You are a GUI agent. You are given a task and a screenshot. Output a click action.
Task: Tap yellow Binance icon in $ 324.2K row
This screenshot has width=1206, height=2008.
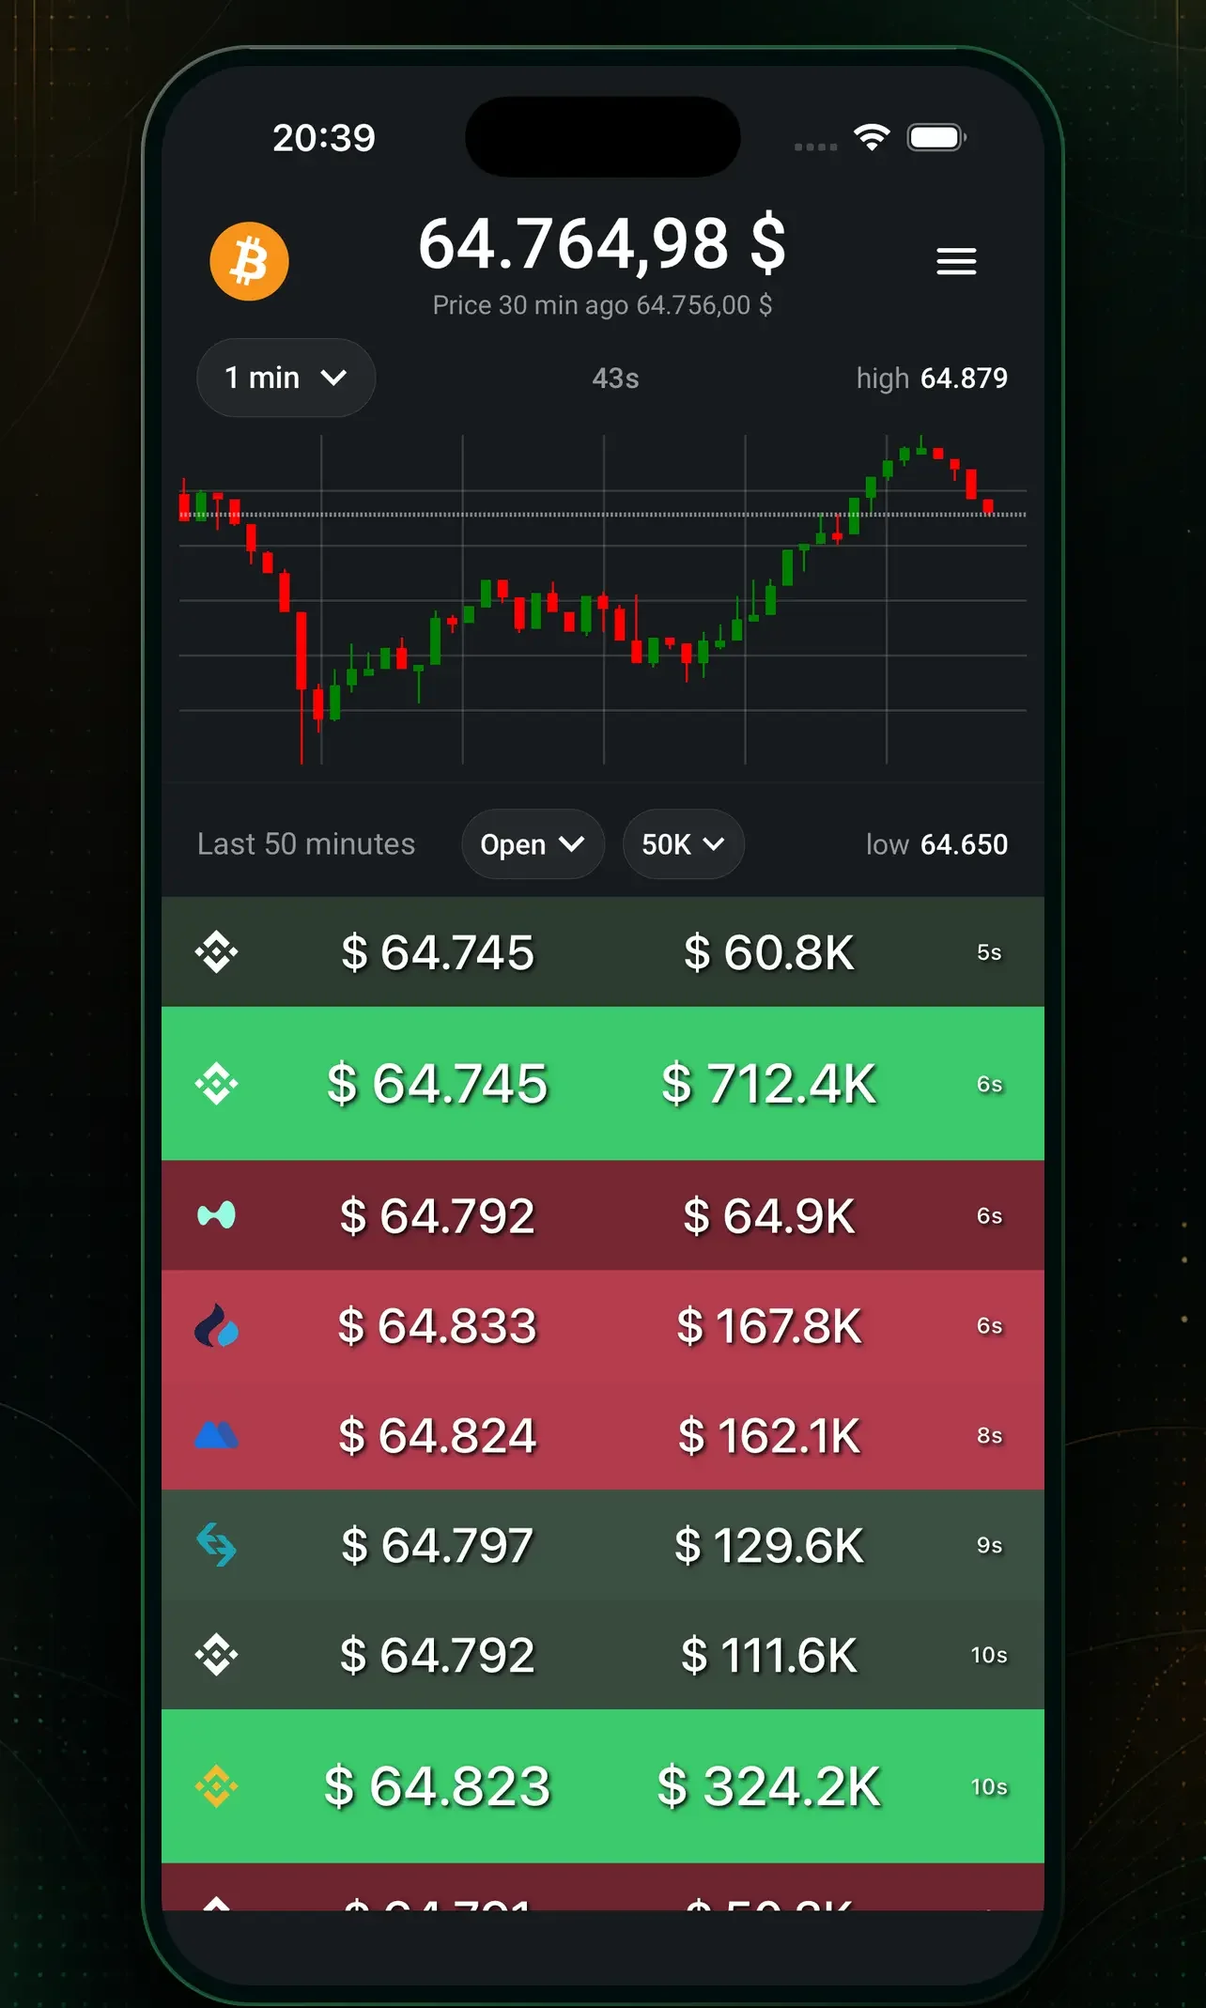[x=216, y=1786]
